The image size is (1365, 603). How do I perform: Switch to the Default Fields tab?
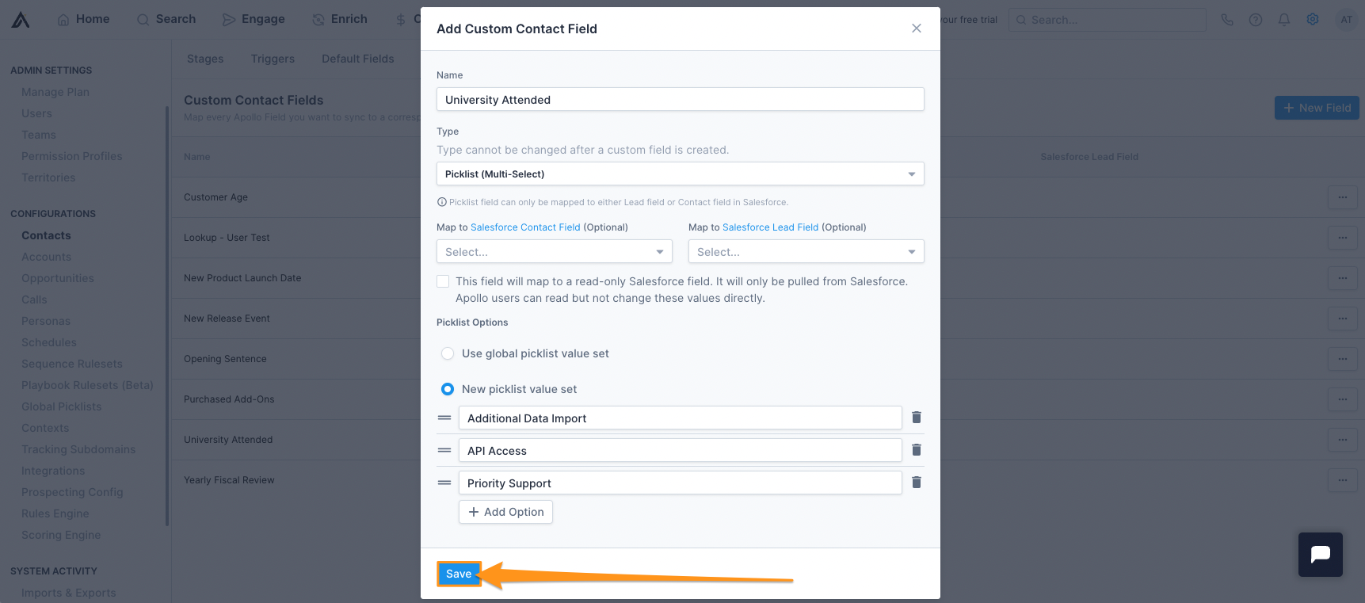[x=357, y=58]
